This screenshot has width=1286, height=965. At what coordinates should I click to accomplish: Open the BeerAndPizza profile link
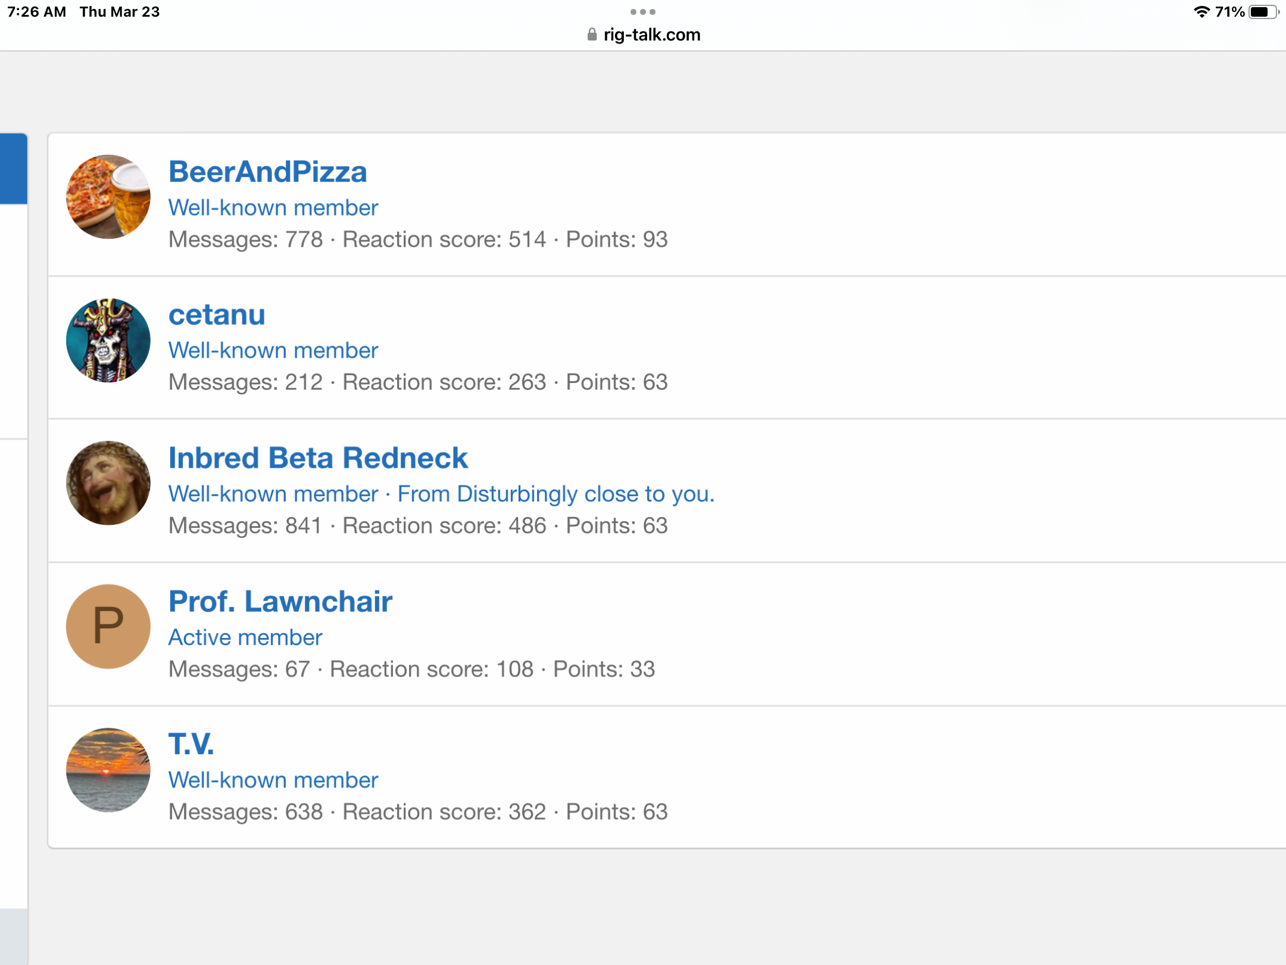point(267,172)
